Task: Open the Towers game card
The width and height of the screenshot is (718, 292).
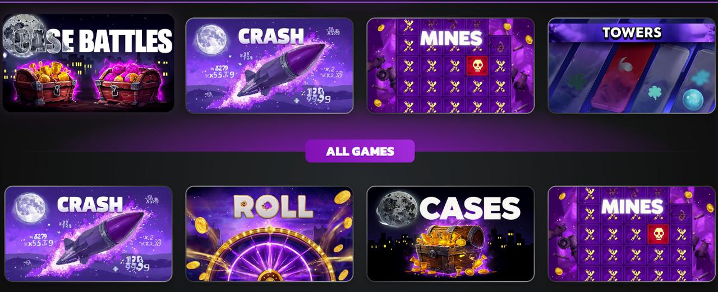Action: tap(632, 65)
